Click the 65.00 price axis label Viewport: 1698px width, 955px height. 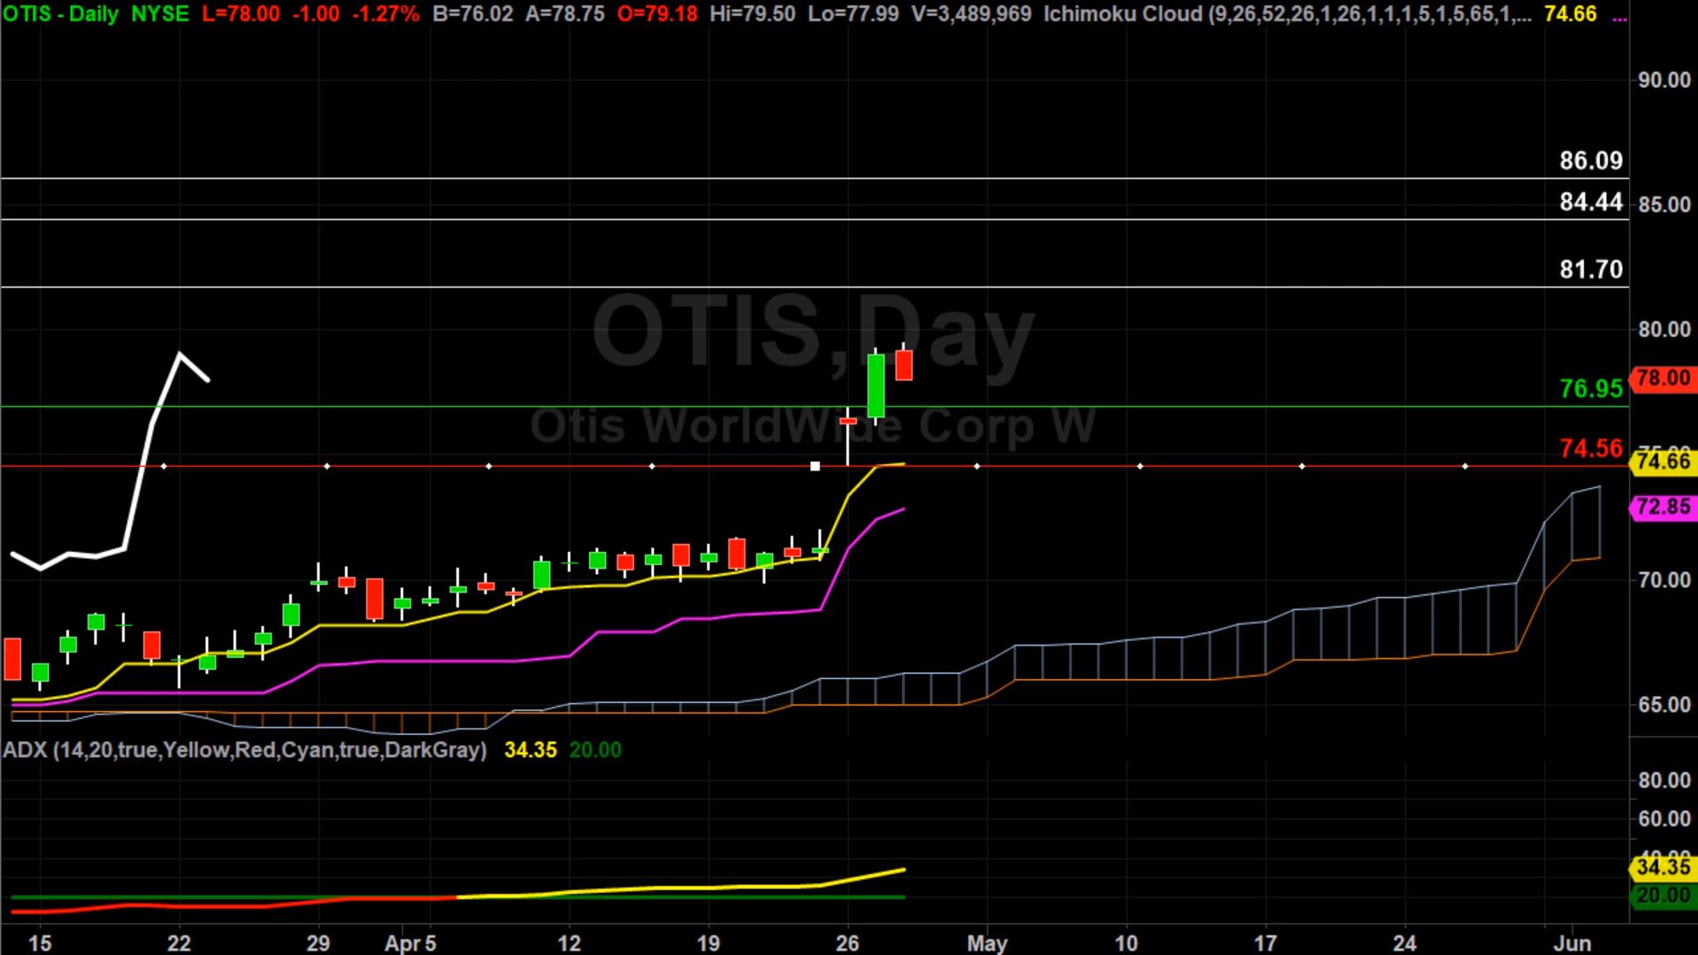(1664, 706)
